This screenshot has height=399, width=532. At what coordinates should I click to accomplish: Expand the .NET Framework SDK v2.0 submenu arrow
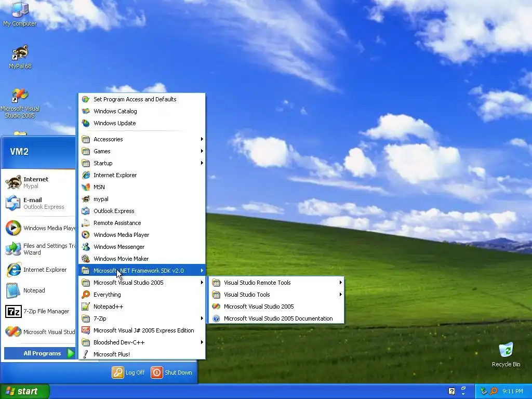tap(202, 270)
